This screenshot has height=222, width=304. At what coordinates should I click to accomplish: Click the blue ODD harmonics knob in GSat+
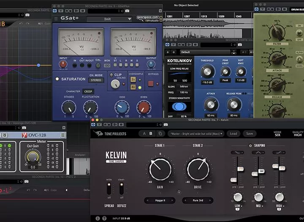pos(122,107)
